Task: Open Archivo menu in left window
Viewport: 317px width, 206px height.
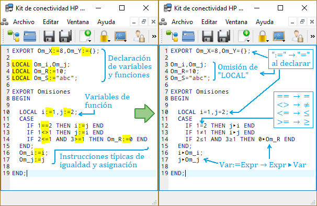Action: point(24,22)
